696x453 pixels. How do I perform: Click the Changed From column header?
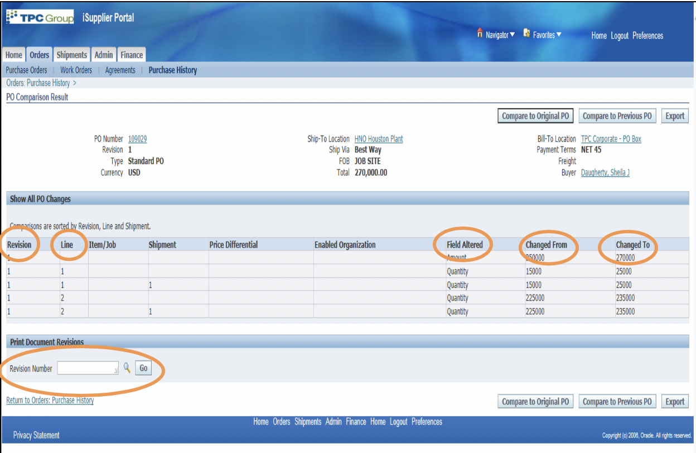tap(547, 244)
